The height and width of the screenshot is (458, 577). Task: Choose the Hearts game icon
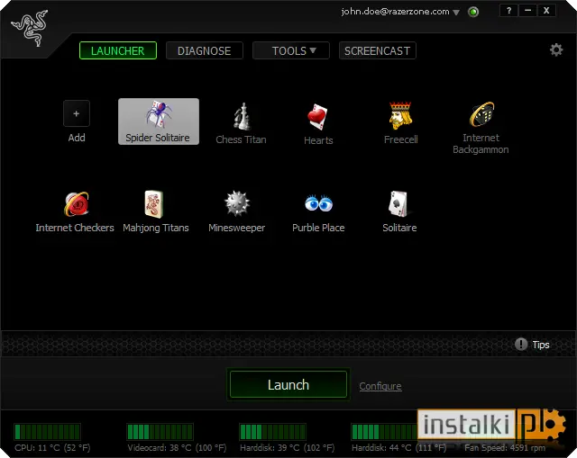[317, 117]
